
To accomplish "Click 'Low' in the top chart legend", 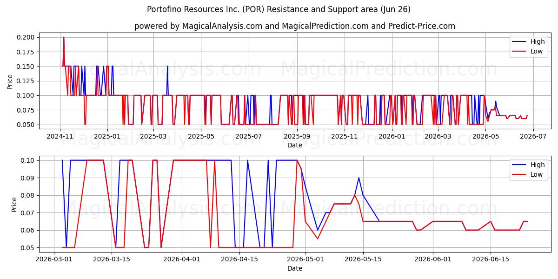I will point(537,51).
